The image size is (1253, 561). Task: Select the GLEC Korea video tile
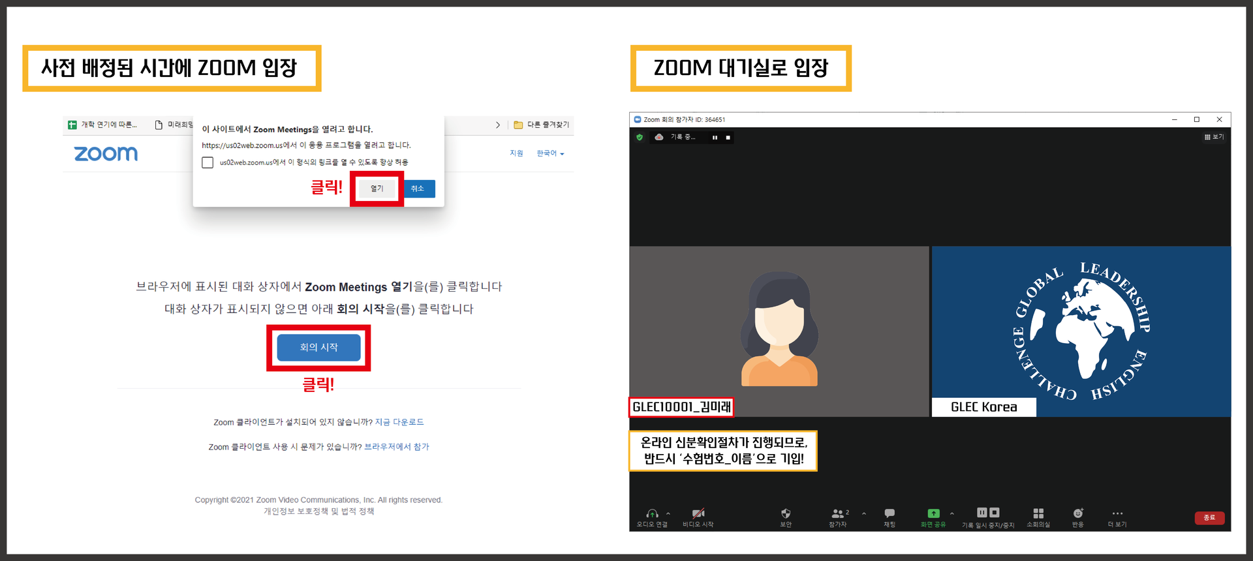pyautogui.click(x=1081, y=331)
